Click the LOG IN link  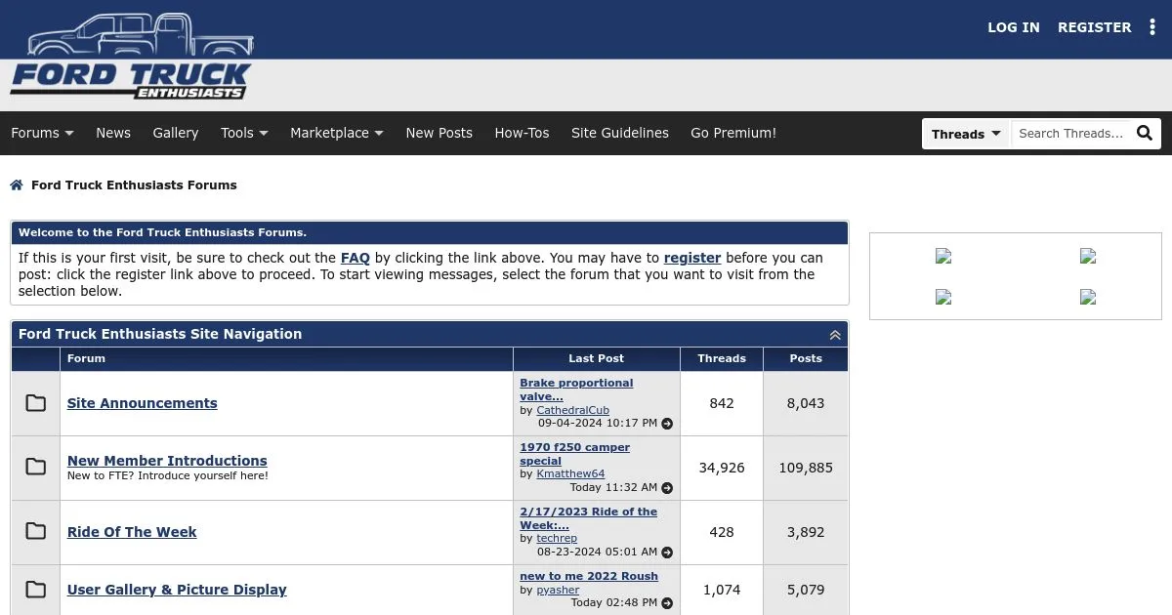coord(1013,27)
